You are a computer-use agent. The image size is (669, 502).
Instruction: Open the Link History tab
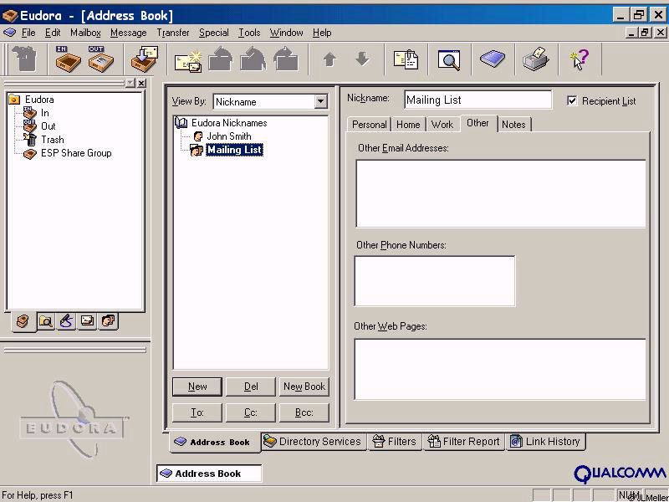coord(546,442)
